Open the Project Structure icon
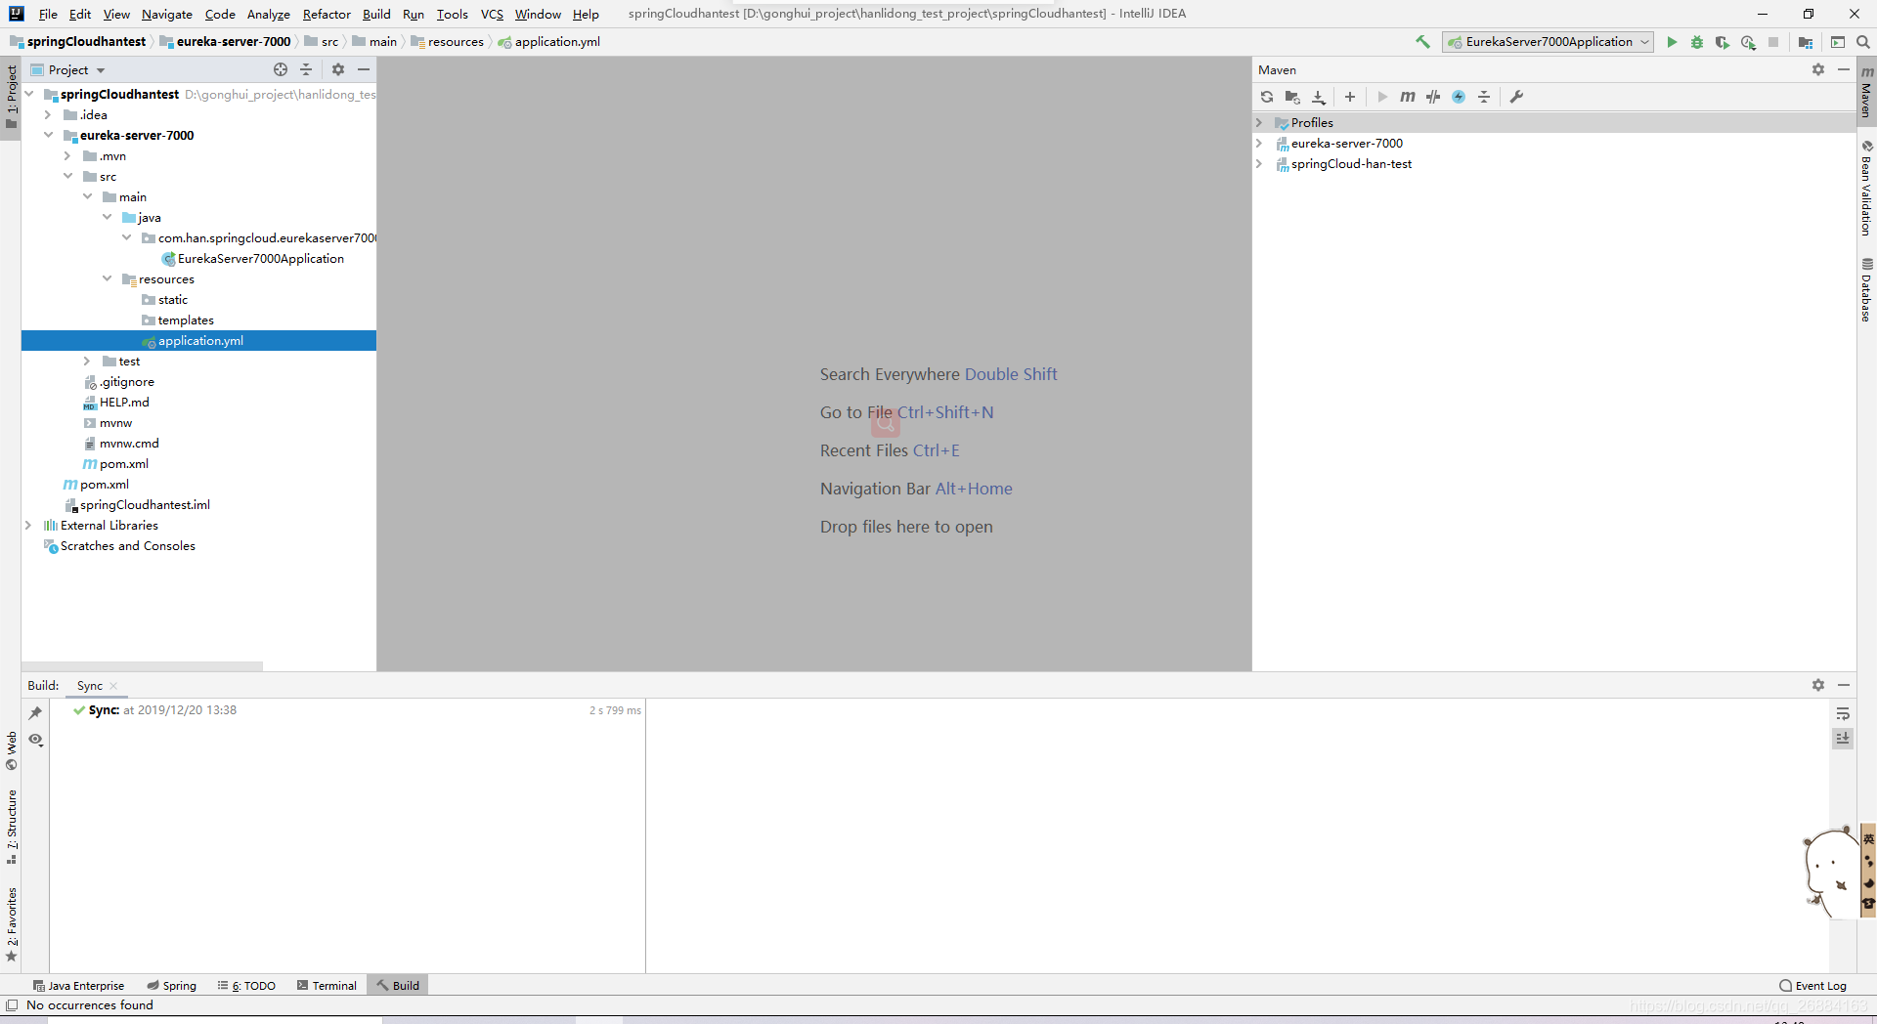This screenshot has width=1877, height=1024. click(x=1806, y=42)
